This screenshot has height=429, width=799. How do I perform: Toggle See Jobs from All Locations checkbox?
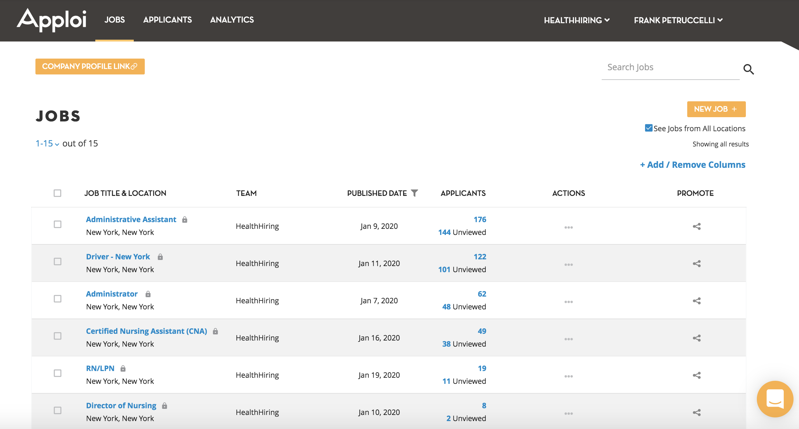pyautogui.click(x=648, y=128)
